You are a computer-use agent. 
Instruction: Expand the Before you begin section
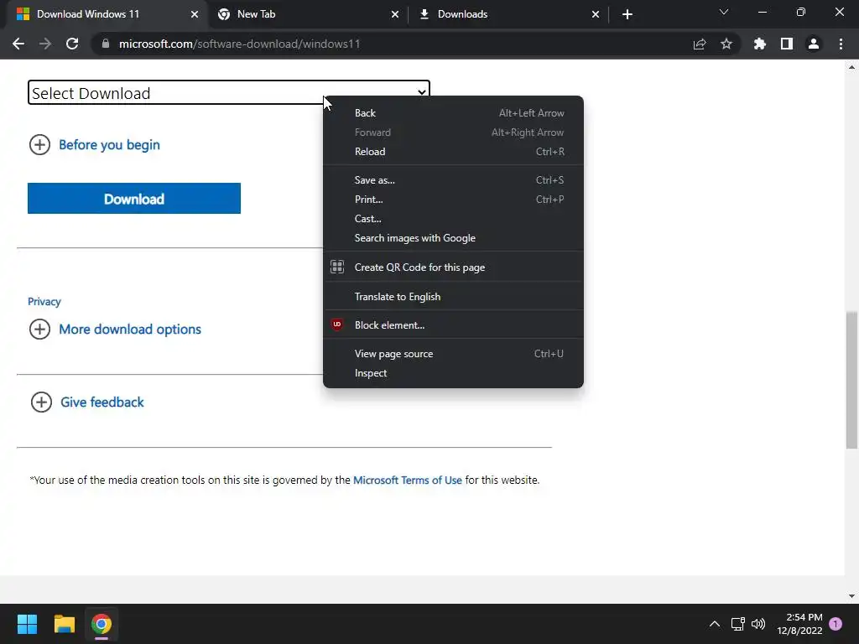point(94,144)
